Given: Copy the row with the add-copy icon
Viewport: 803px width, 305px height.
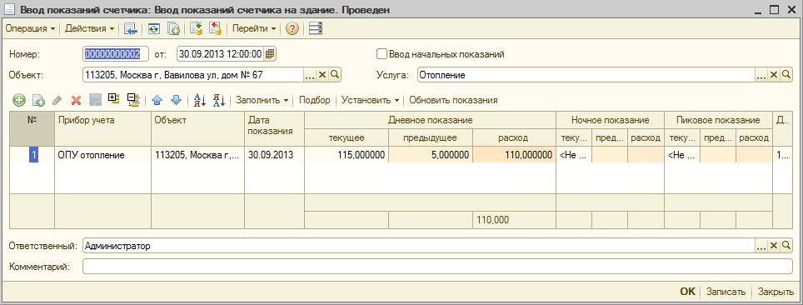Looking at the screenshot, I should pos(38,101).
